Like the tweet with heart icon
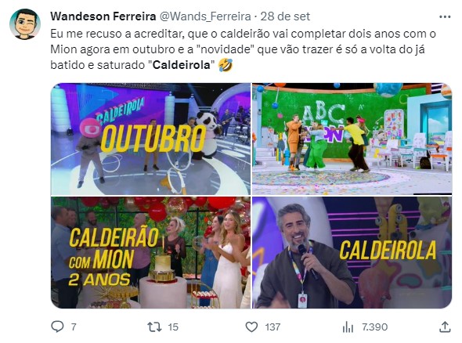The image size is (462, 343). [x=251, y=327]
